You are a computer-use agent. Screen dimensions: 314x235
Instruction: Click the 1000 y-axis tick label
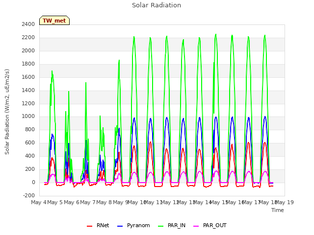(28, 117)
